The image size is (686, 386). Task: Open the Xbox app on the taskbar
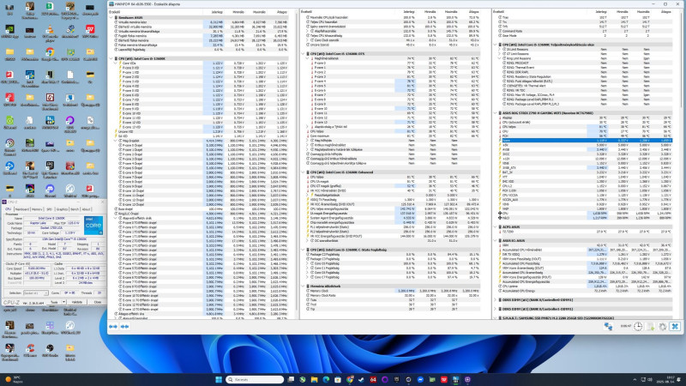click(x=303, y=379)
